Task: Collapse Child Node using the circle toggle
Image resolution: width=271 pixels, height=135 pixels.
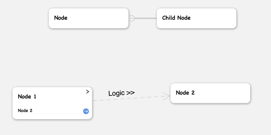Action: 132,18
